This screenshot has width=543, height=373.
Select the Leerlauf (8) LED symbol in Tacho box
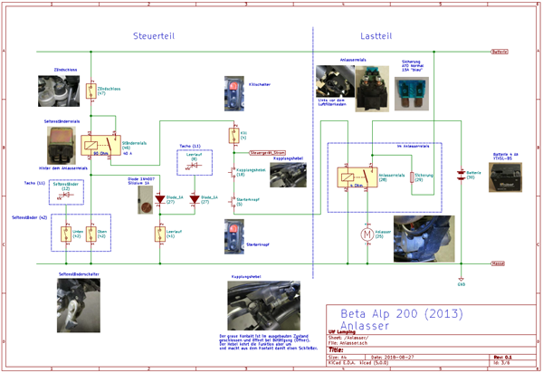(x=194, y=166)
